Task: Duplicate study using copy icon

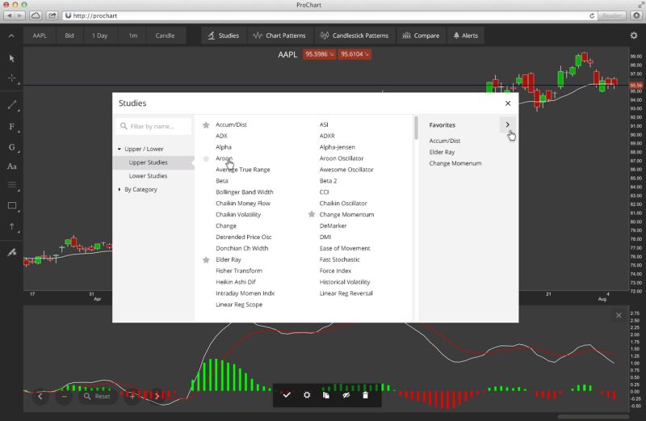Action: pos(326,395)
